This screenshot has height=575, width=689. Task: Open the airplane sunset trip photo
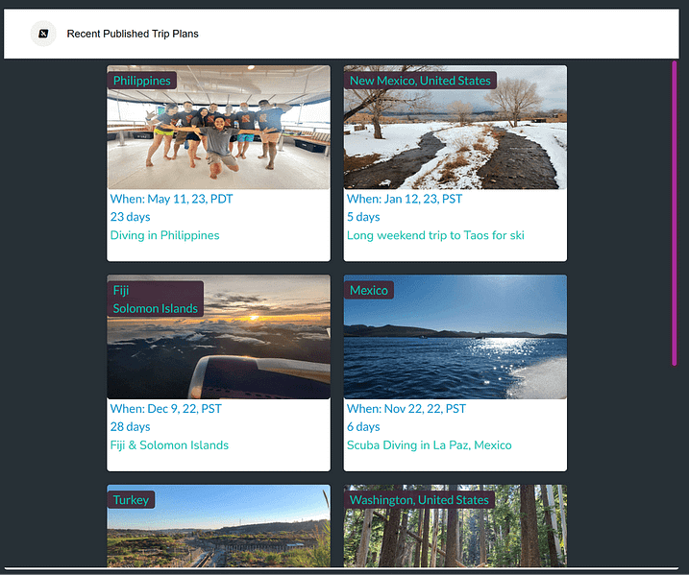point(218,337)
